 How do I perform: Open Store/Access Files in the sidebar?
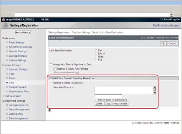(19, 92)
